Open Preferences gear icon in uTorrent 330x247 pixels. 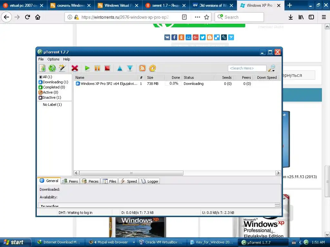click(x=152, y=68)
